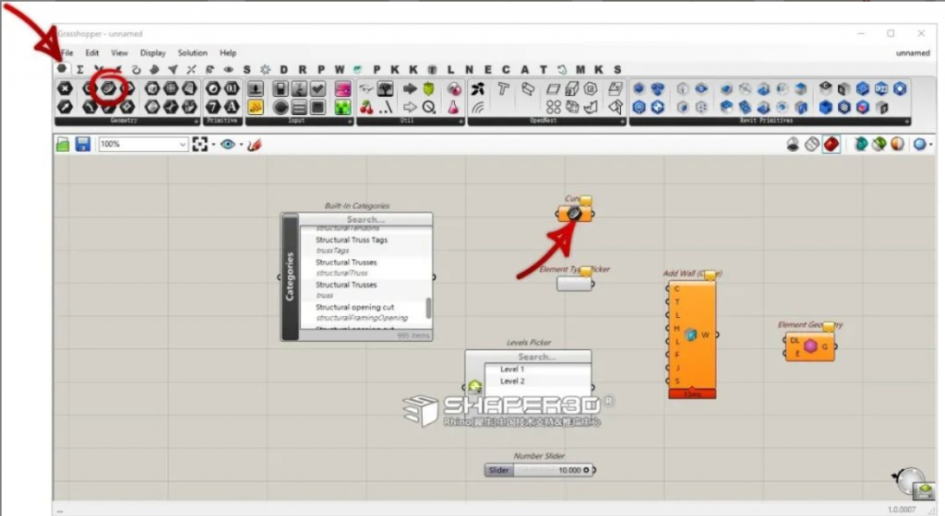
Task: Open the dropdown arrow beside Zoom Extents
Action: 213,145
